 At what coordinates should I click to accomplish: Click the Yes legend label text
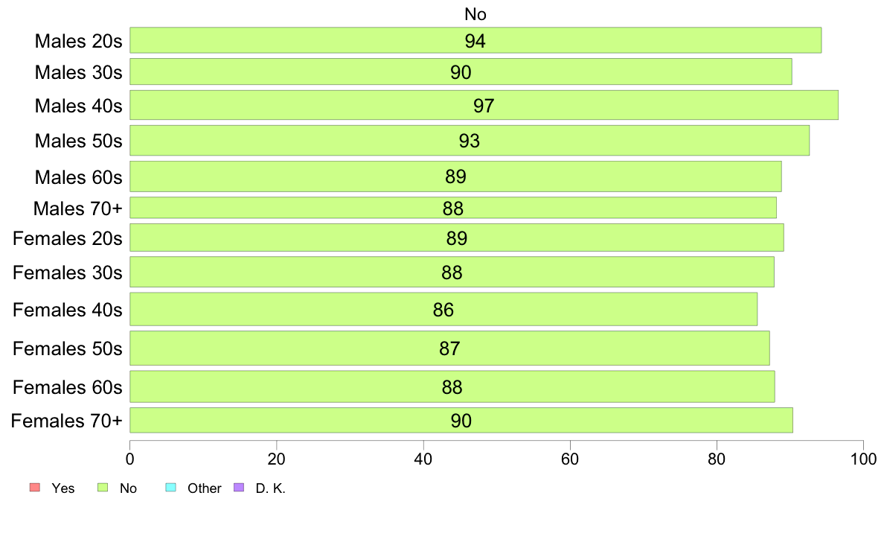point(63,488)
